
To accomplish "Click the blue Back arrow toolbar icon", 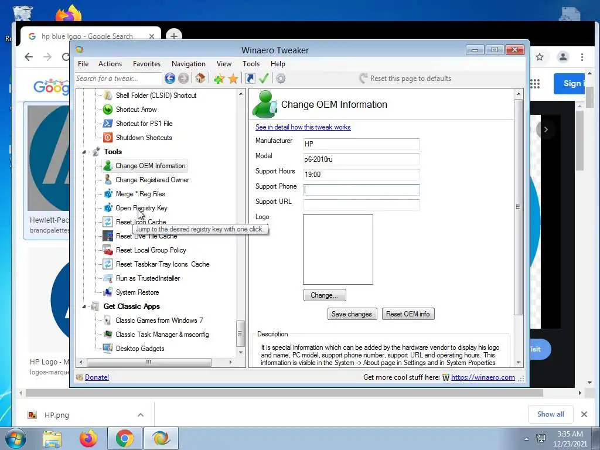I will point(170,79).
